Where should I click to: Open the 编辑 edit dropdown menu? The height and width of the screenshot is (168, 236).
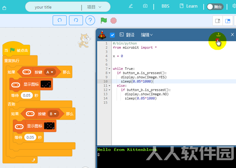[147, 35]
